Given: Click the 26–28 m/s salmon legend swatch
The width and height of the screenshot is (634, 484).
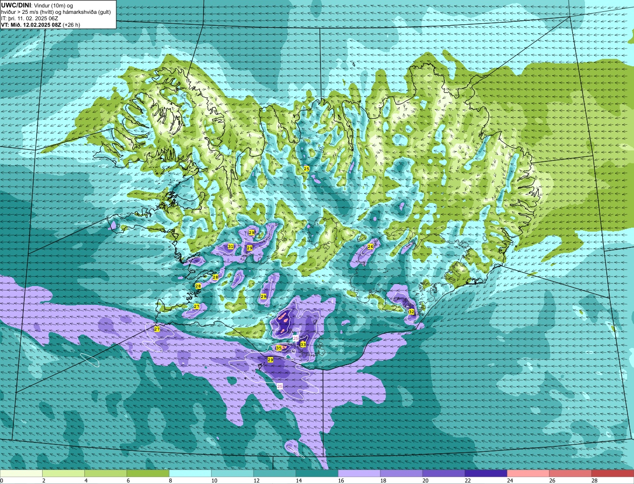Looking at the screenshot, I should coord(571,473).
